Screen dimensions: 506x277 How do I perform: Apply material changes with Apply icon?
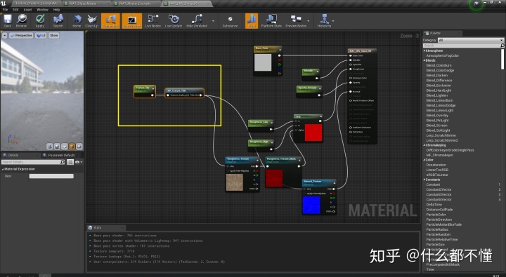pos(40,20)
